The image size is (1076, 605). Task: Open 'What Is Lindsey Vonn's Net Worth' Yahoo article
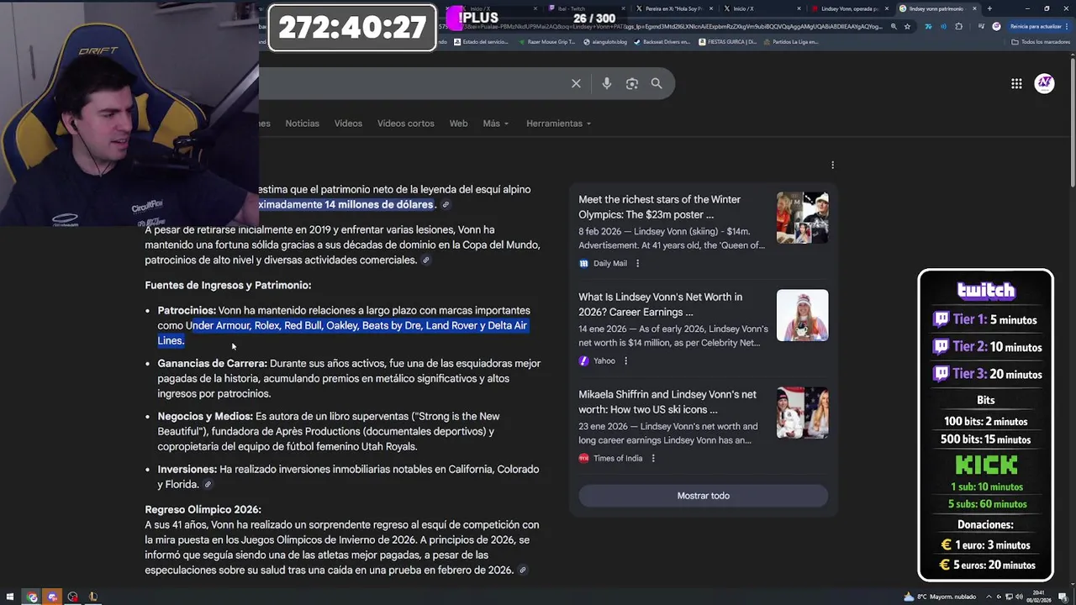click(660, 304)
